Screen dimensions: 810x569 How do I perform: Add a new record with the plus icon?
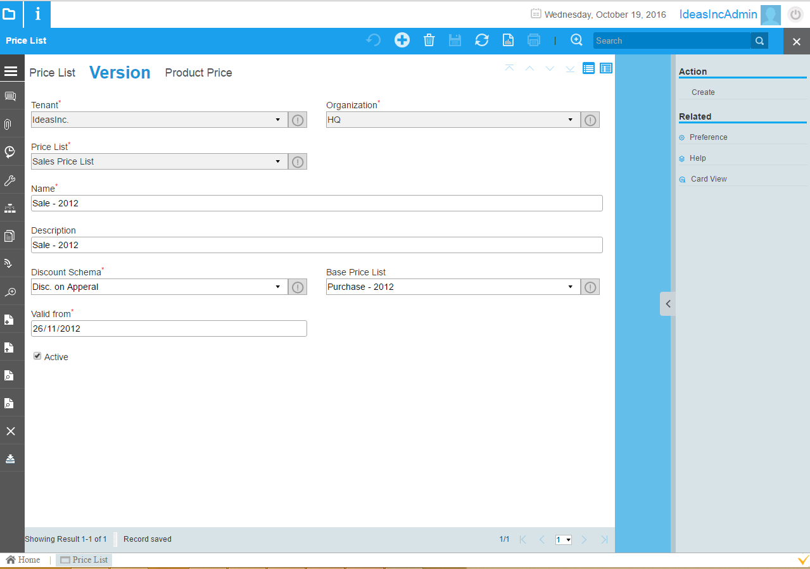point(402,41)
